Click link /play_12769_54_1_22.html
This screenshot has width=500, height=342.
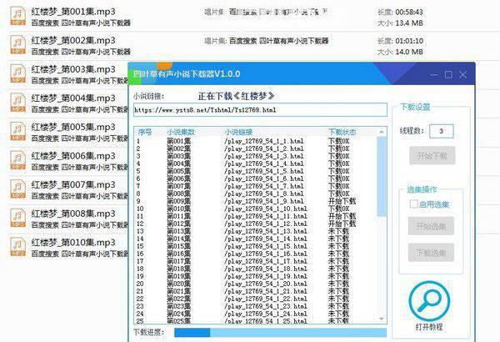pyautogui.click(x=266, y=299)
